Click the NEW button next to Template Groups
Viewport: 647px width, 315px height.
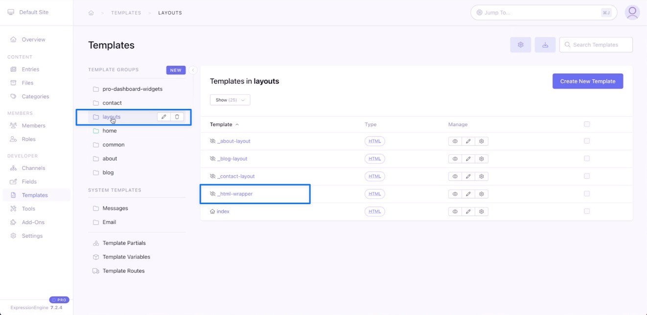[175, 70]
